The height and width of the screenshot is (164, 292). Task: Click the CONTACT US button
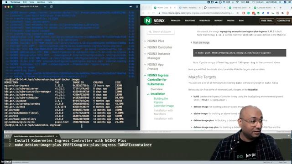pos(284,20)
